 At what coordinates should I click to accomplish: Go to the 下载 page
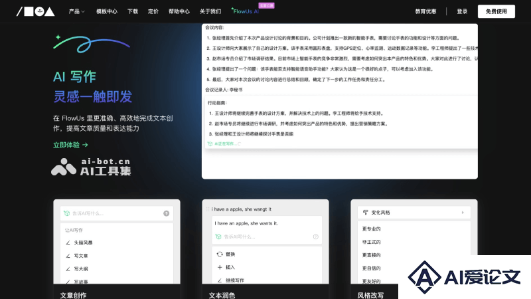coord(132,11)
